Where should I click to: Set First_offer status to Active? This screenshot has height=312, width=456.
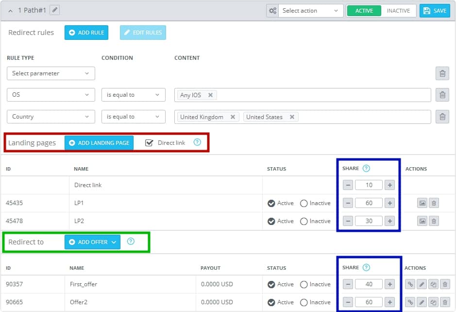click(271, 284)
